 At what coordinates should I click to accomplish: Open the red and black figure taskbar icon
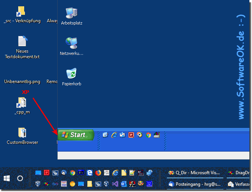click(x=132, y=184)
